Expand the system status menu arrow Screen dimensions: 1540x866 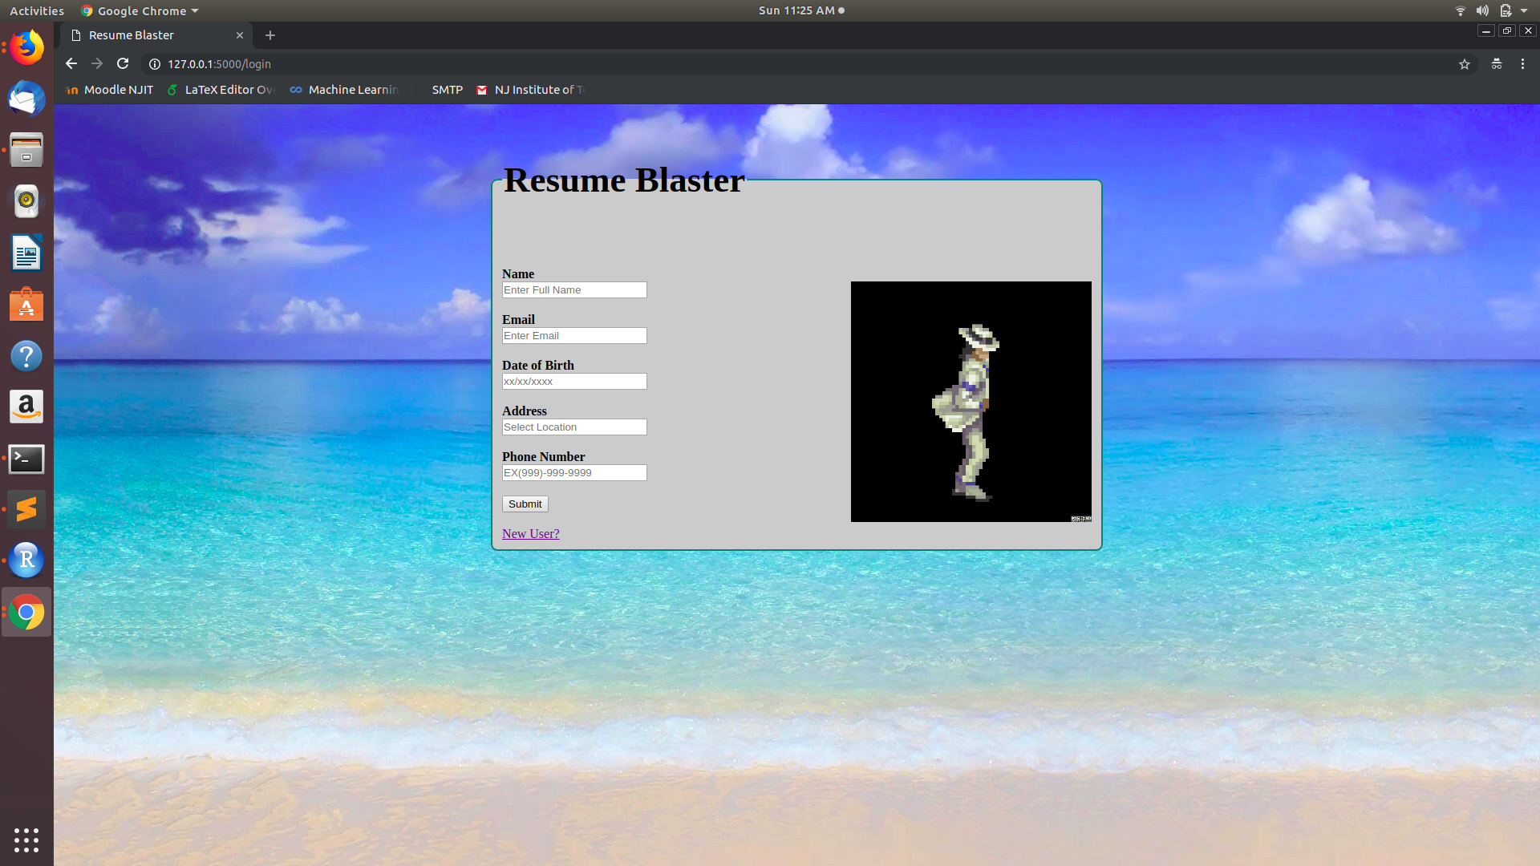click(1524, 10)
